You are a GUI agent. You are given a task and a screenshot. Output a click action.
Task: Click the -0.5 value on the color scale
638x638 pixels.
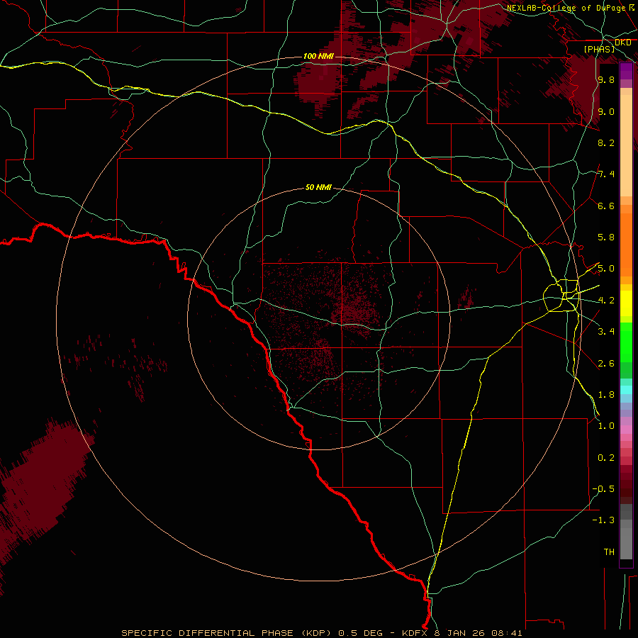603,489
